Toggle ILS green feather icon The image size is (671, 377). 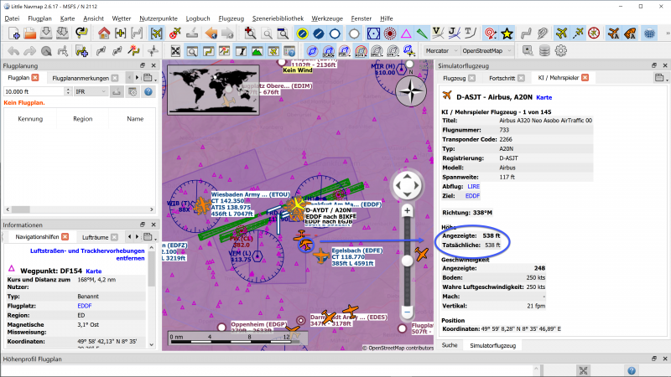422,33
